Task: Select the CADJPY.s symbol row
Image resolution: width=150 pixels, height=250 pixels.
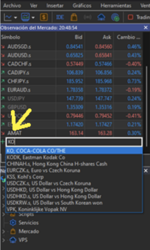Action: point(71,73)
